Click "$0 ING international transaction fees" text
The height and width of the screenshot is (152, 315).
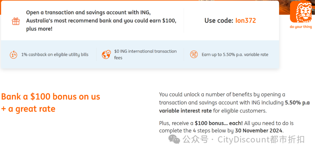[x=145, y=54]
